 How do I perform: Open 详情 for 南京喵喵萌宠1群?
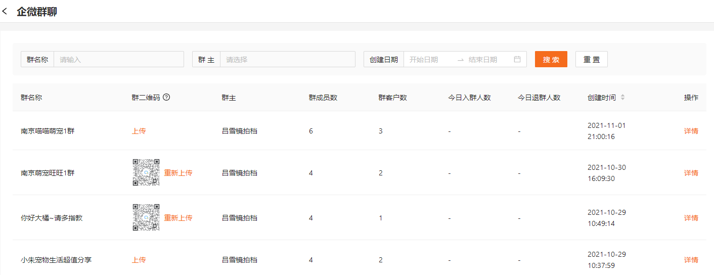pos(691,131)
